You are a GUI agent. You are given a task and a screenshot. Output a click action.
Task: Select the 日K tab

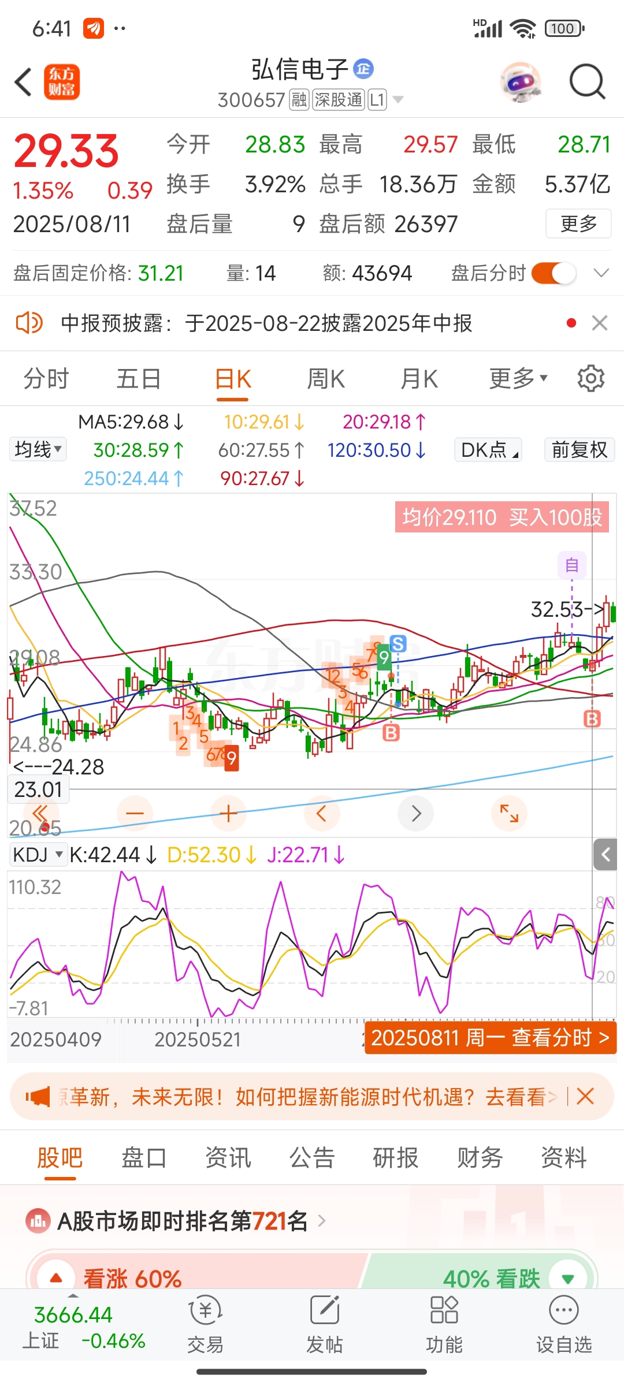(233, 379)
